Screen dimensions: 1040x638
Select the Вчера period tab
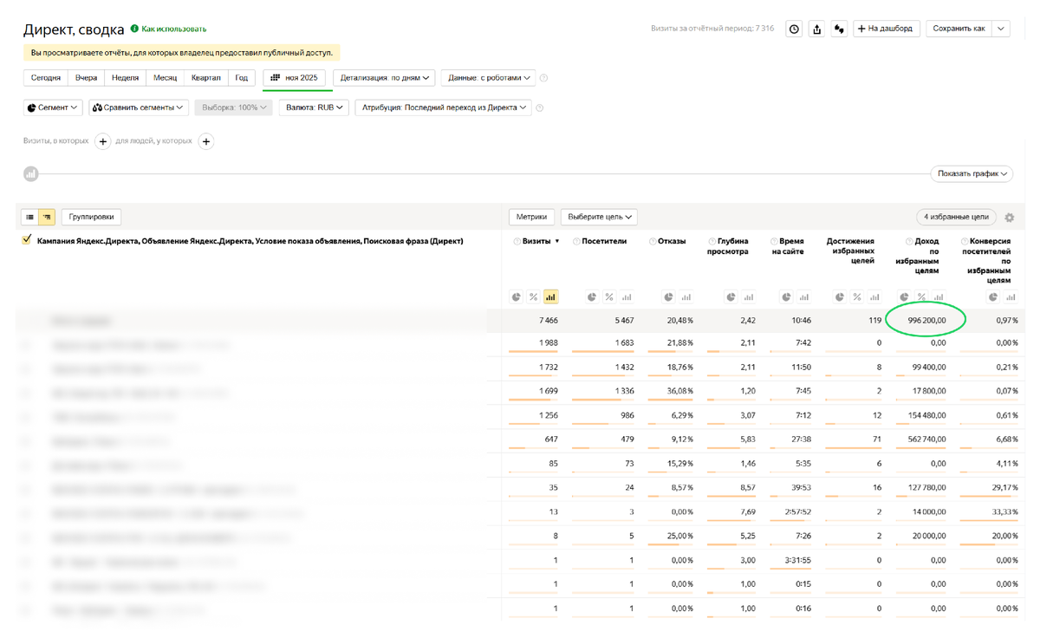87,78
